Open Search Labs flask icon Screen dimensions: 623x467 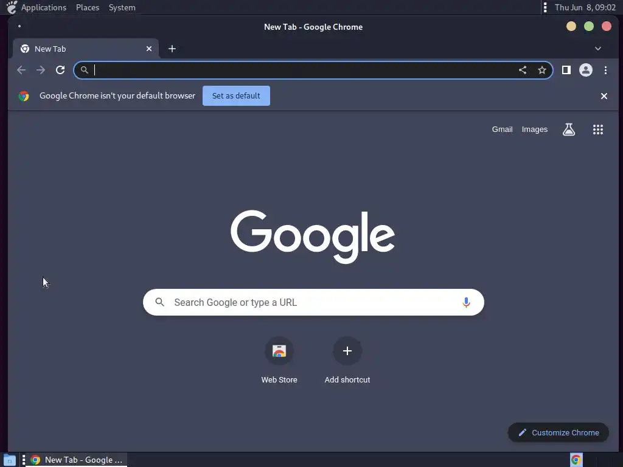(x=569, y=130)
